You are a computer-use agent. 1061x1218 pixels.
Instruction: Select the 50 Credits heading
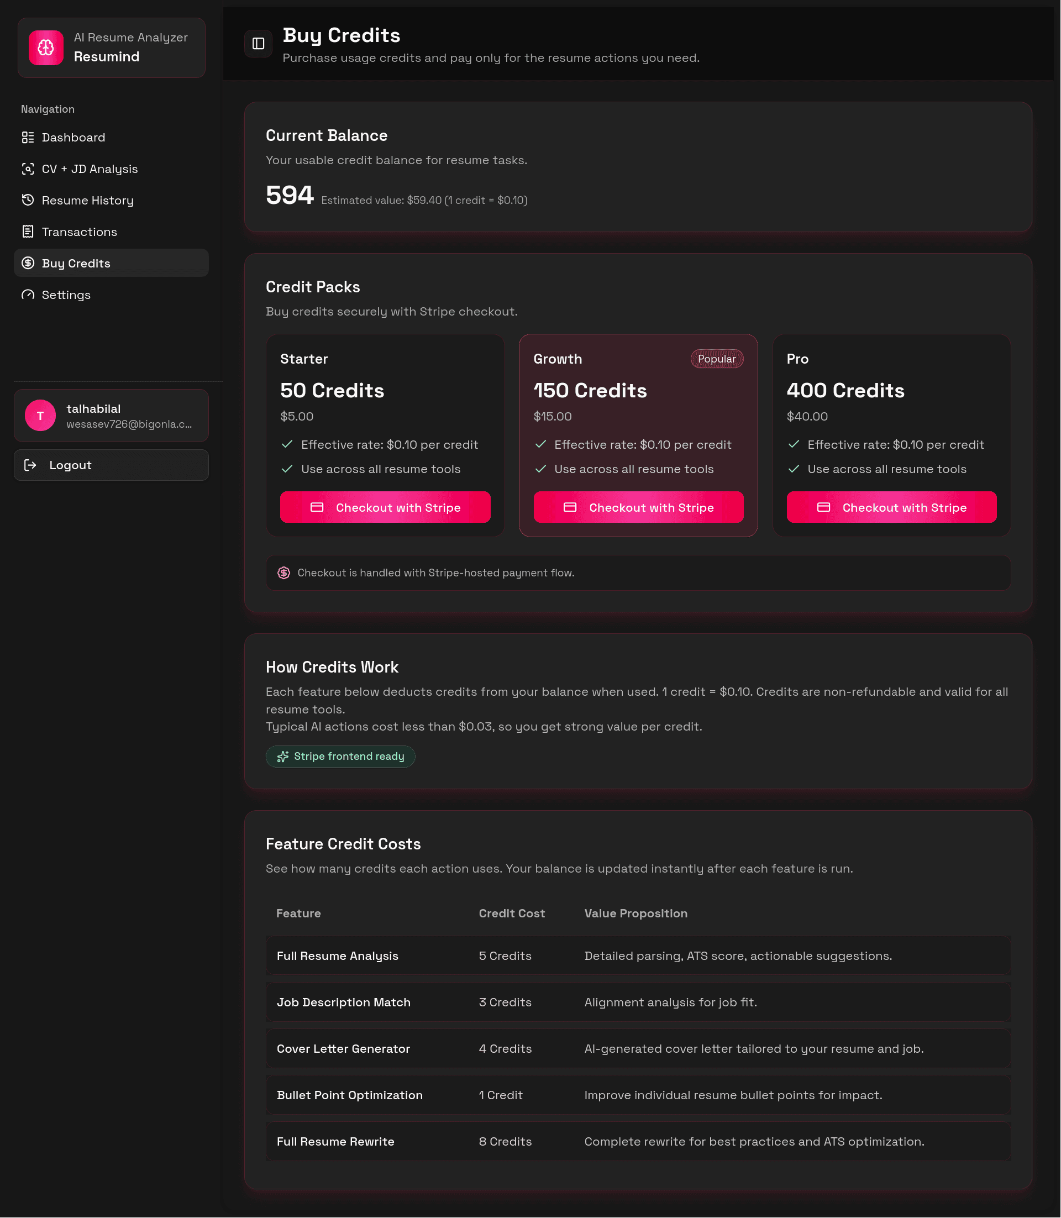[x=332, y=391]
